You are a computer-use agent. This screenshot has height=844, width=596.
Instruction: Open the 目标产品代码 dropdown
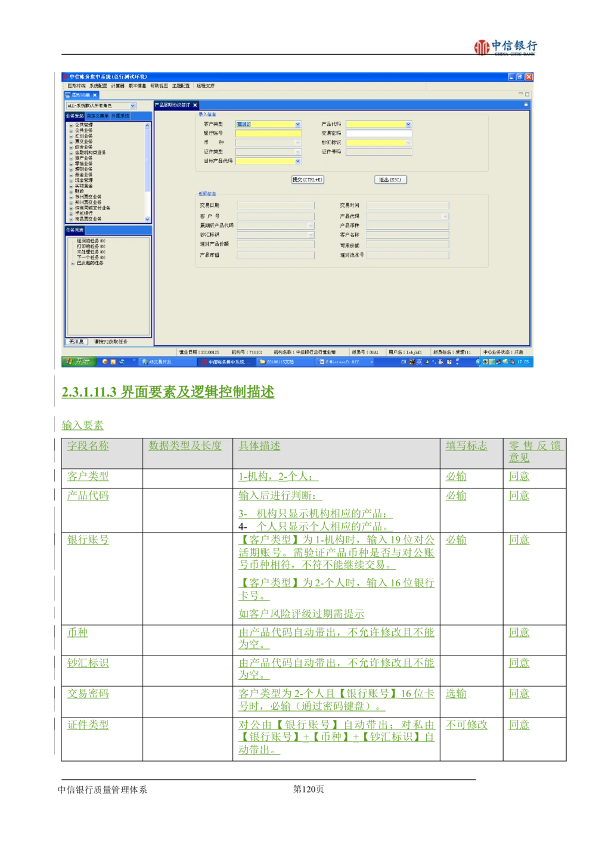(x=298, y=161)
